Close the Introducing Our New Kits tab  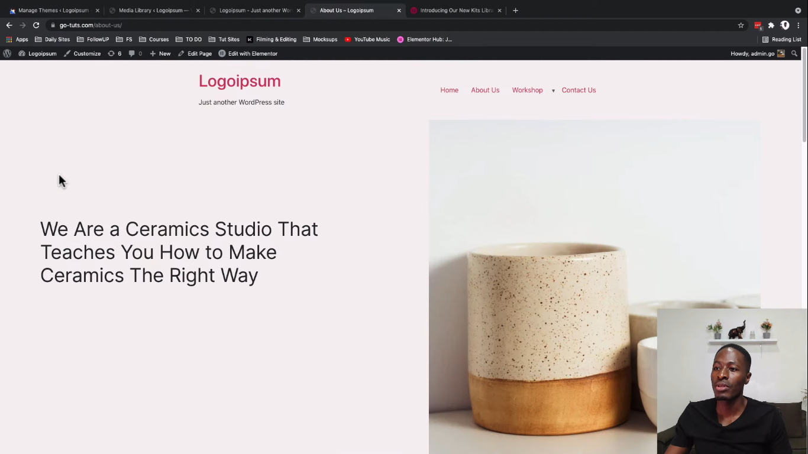click(499, 10)
